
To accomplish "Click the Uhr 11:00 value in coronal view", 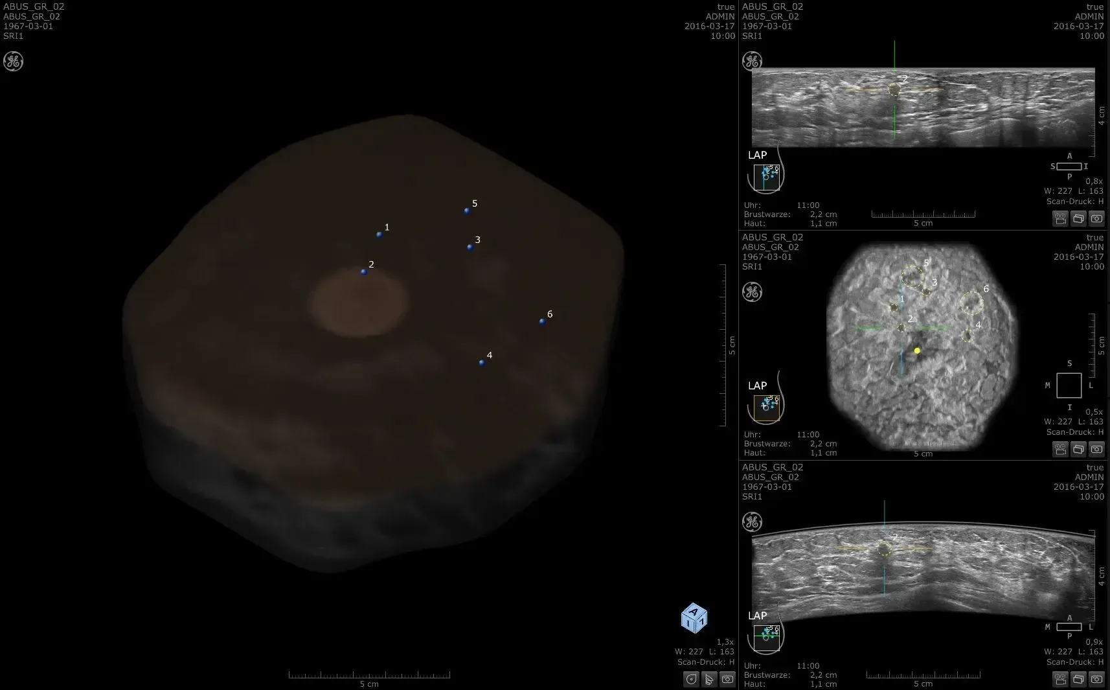I will (x=808, y=435).
